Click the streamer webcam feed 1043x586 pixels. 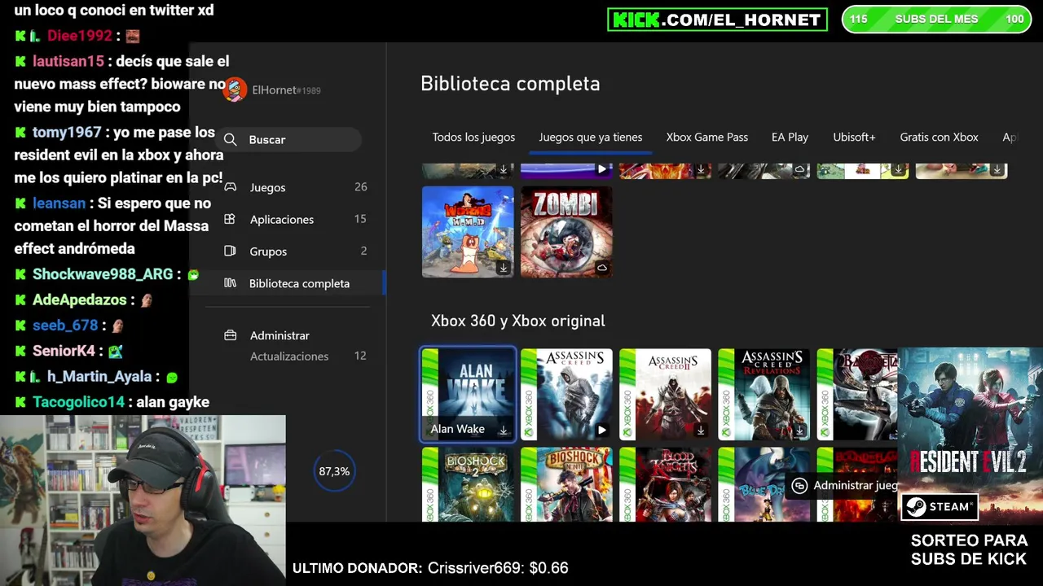point(143,501)
